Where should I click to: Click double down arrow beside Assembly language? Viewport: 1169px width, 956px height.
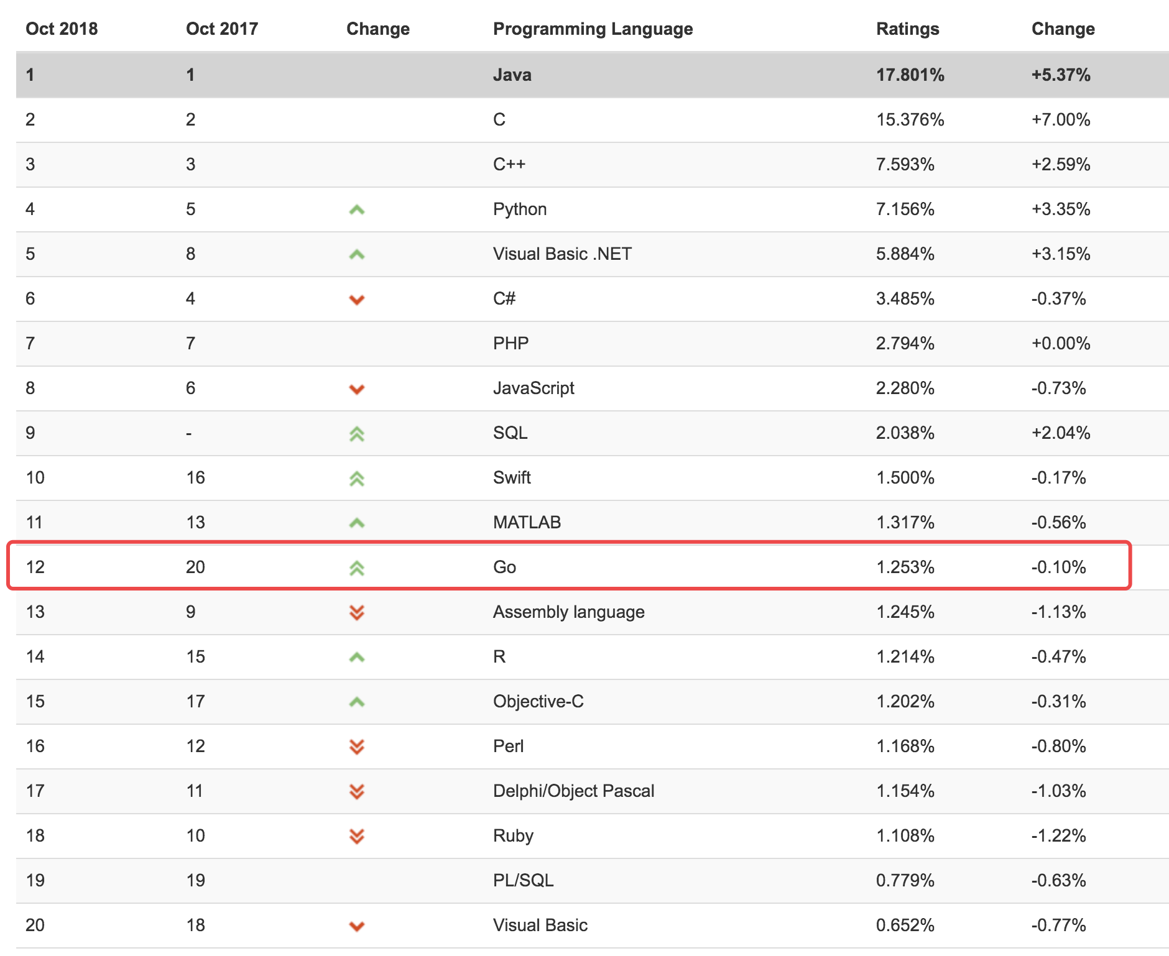click(x=356, y=613)
